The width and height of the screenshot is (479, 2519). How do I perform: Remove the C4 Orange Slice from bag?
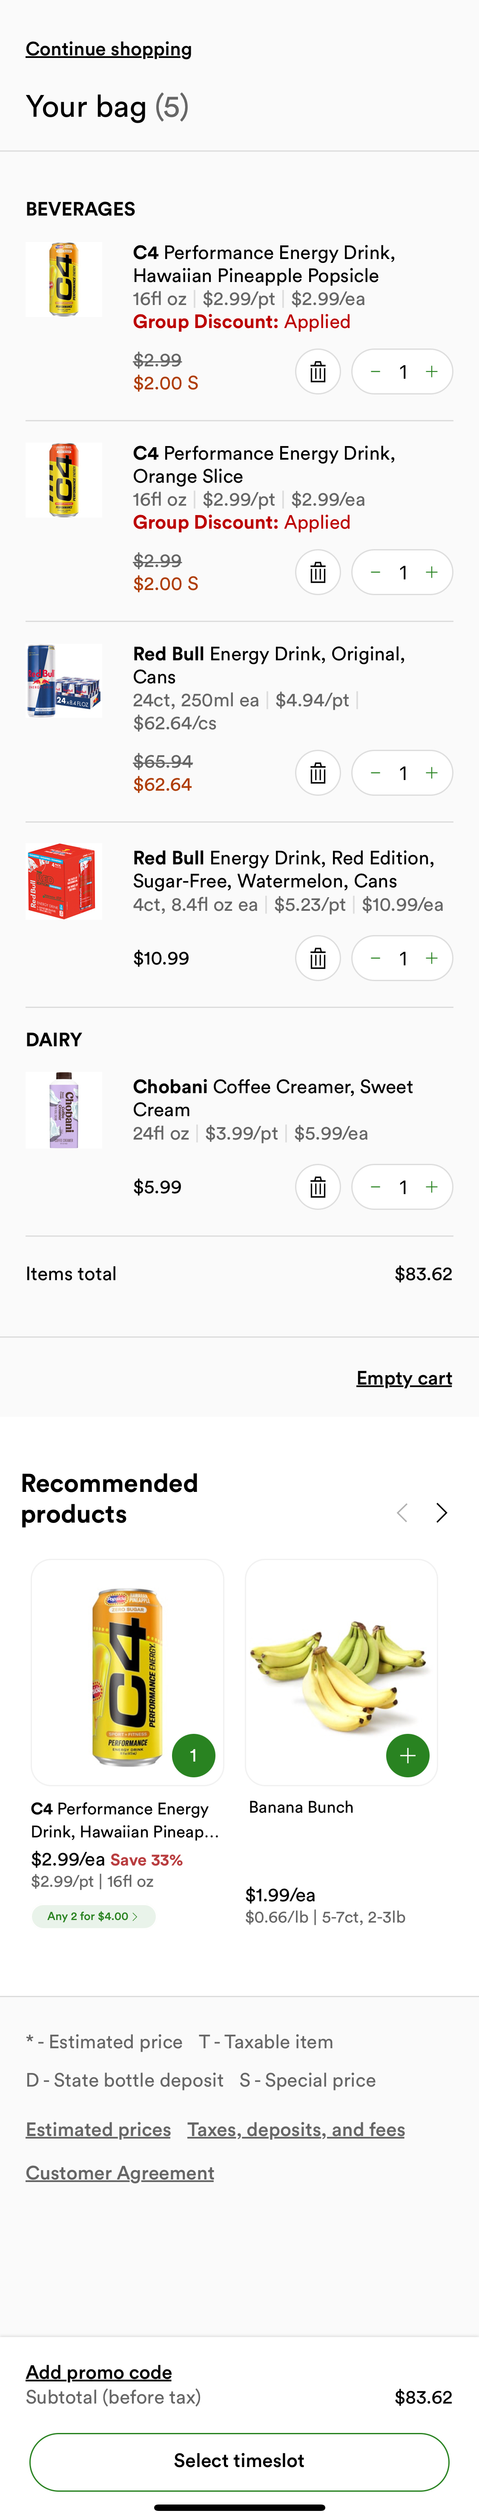pyautogui.click(x=318, y=572)
